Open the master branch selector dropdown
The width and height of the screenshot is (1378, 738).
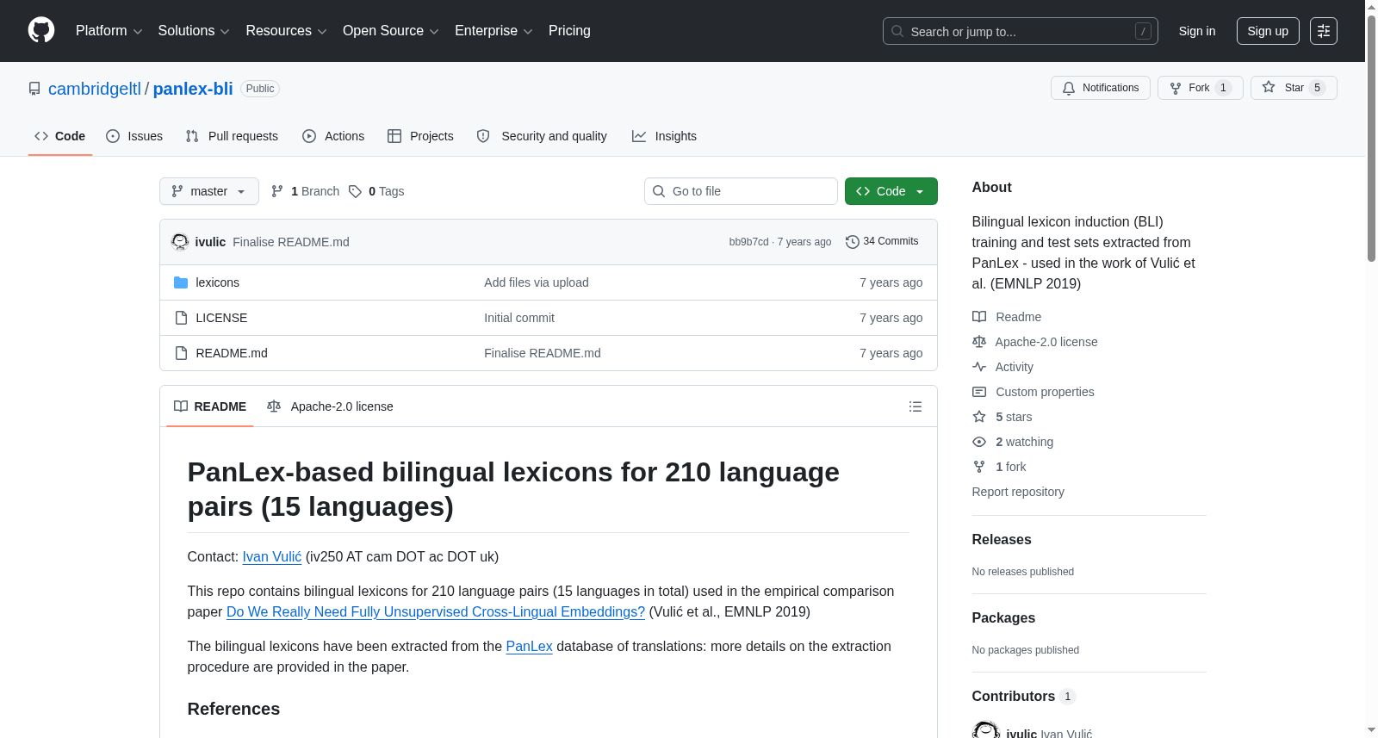pyautogui.click(x=209, y=191)
